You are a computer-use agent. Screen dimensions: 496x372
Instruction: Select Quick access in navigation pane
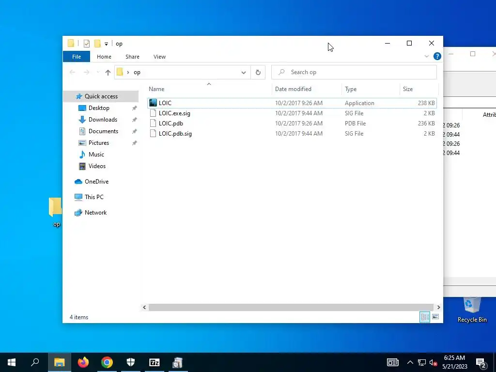coord(101,96)
